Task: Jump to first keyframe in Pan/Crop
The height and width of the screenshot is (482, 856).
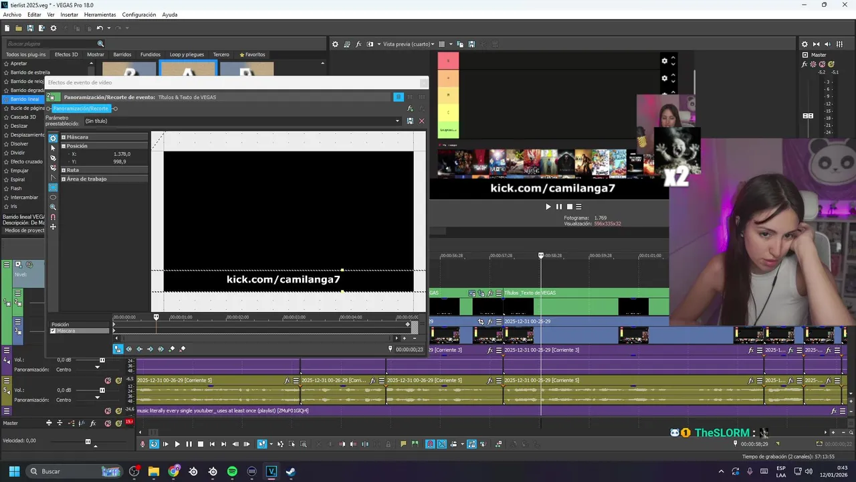Action: [x=129, y=349]
